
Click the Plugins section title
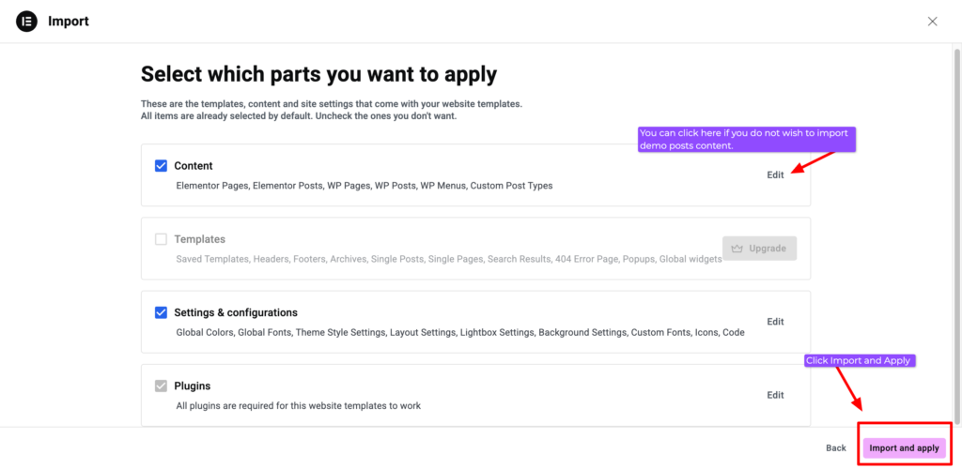click(192, 386)
